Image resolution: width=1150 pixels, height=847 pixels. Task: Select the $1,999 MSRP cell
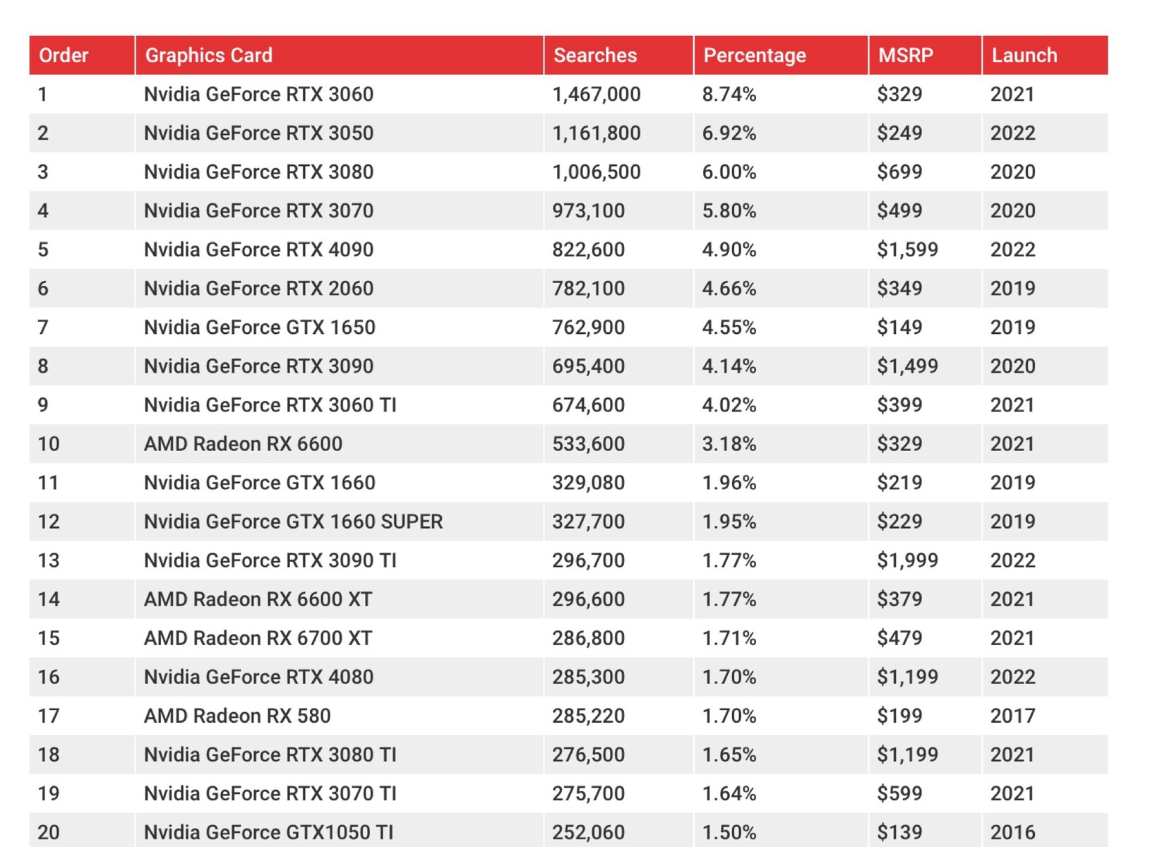point(907,560)
